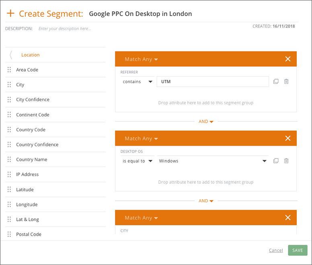This screenshot has width=312, height=265.
Task: Remove the Referrer segment group with X
Action: tap(287, 59)
